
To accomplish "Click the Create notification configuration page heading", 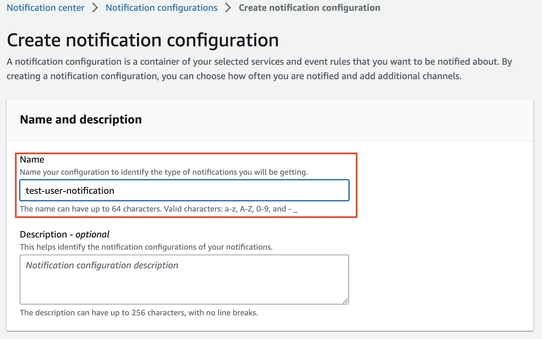I will 143,40.
